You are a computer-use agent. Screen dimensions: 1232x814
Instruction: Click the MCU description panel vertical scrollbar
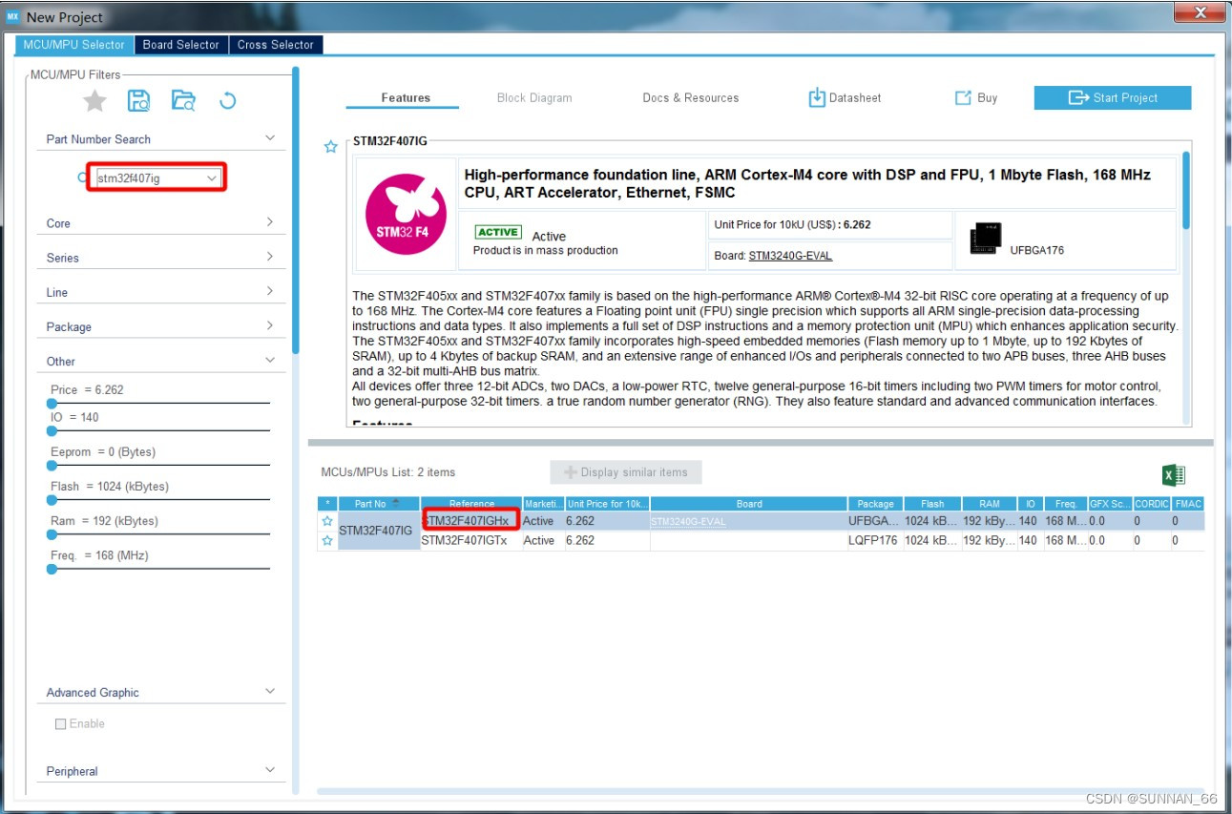point(1186,191)
